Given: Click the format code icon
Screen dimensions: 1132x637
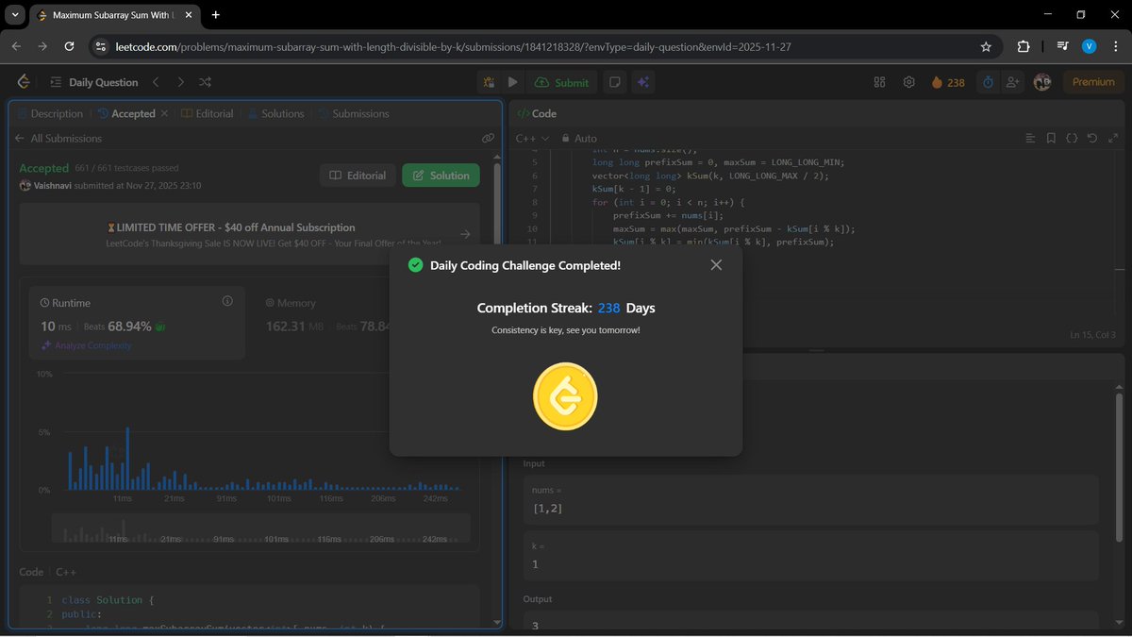Looking at the screenshot, I should click(1030, 138).
